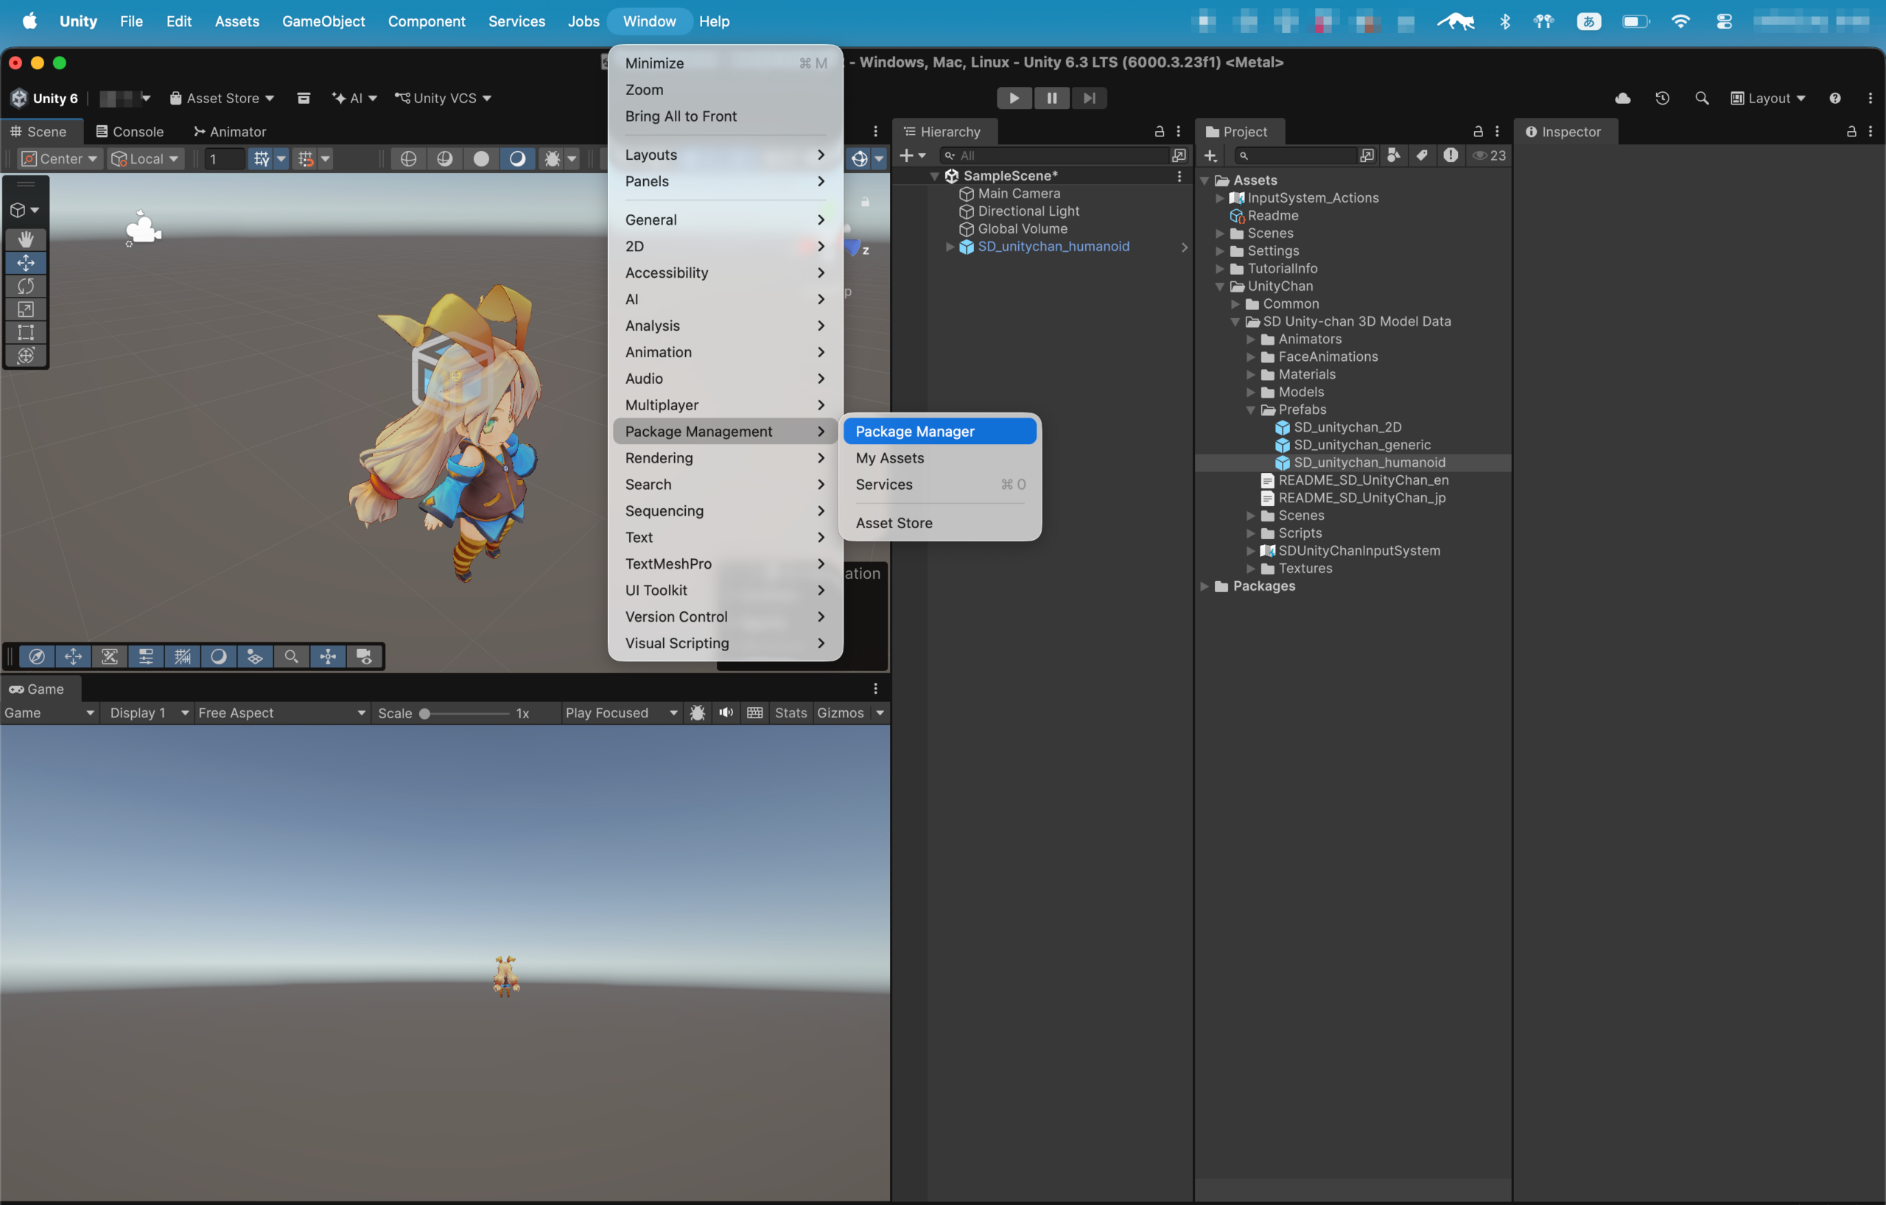Lock the Inspector panel
1886x1205 pixels.
click(x=1851, y=132)
